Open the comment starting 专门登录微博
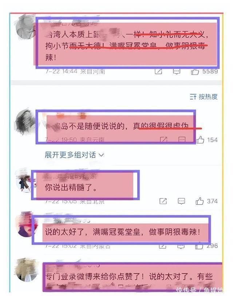The height and width of the screenshot is (296, 233). [x=129, y=277]
